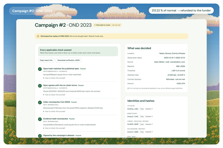Click the Contract decision value 'Refunded · rule not met'
This screenshot has height=148, width=223.
pos(175,79)
